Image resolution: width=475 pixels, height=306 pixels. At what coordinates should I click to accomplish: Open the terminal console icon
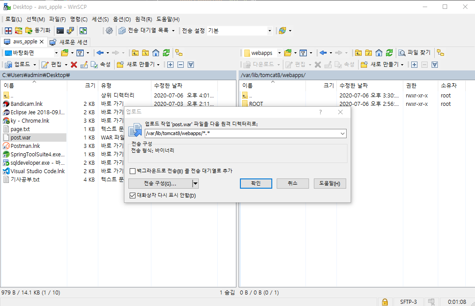[60, 31]
